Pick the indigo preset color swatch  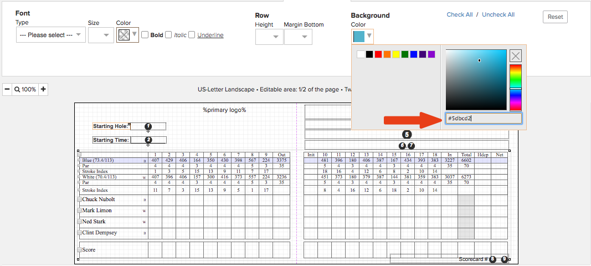point(423,54)
